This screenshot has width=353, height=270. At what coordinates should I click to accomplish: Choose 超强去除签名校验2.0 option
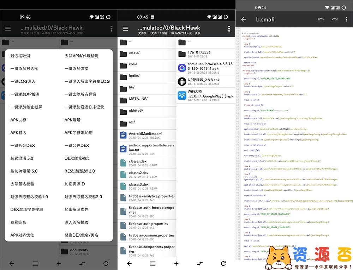pos(83,197)
